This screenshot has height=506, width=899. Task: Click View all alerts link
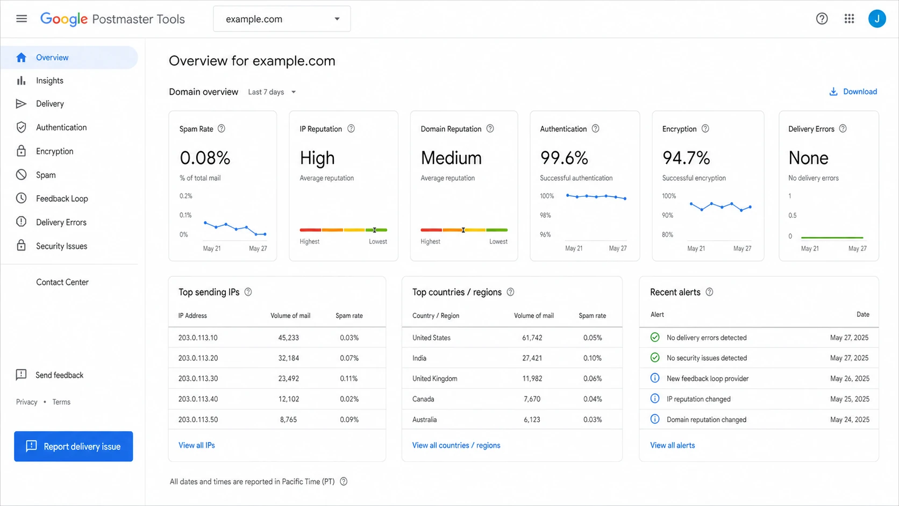pos(672,445)
